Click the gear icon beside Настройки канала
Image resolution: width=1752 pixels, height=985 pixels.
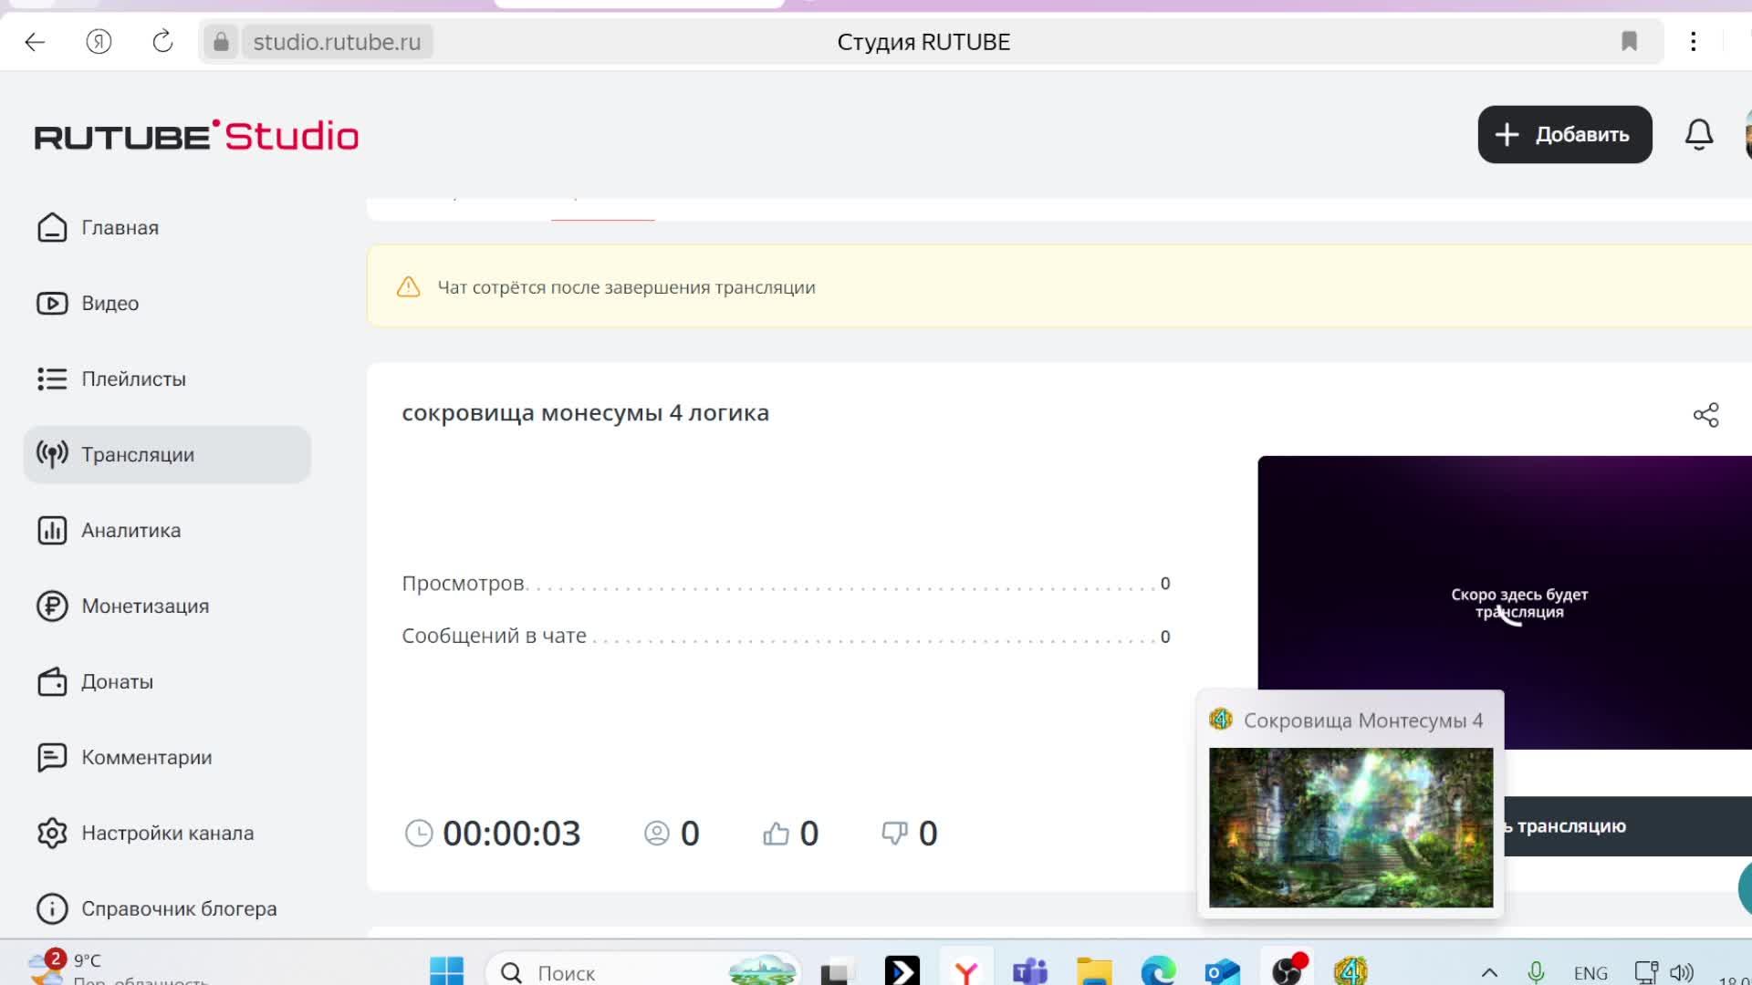52,834
